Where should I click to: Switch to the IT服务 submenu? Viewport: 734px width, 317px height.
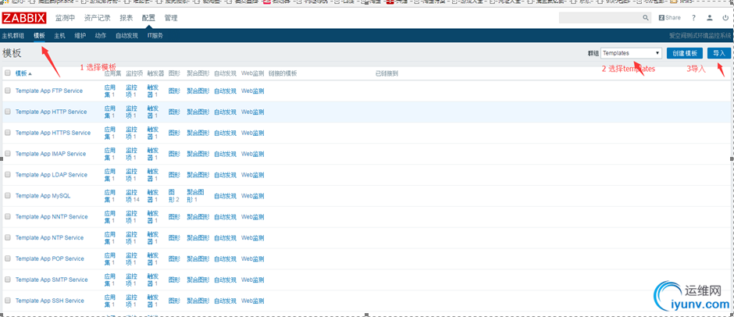coord(155,36)
